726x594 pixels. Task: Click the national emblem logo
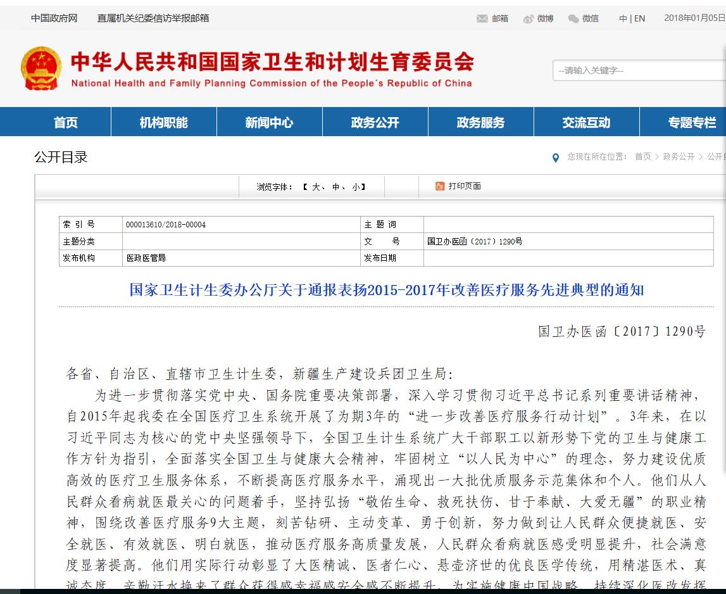(x=41, y=68)
